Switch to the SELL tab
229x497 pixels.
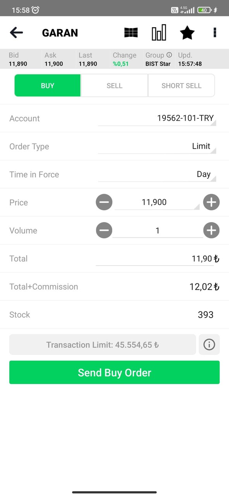114,85
